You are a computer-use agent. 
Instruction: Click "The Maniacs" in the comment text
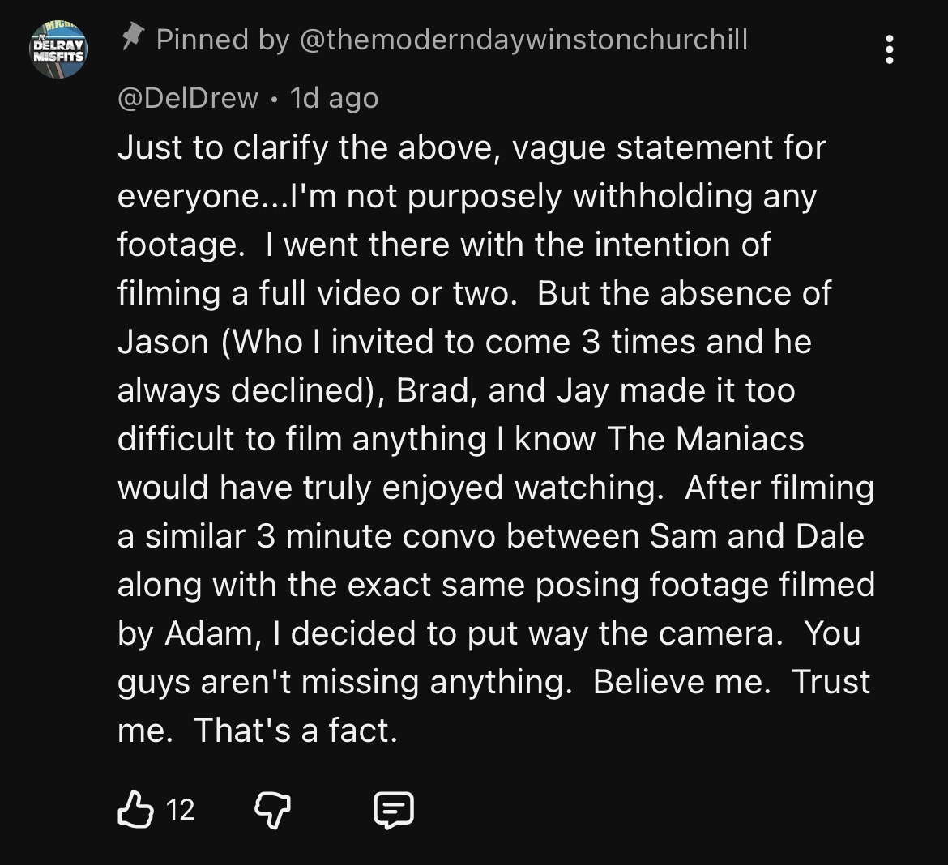pos(705,439)
